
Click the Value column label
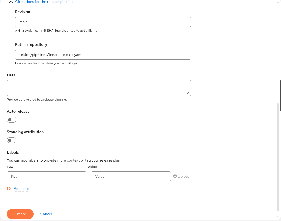pos(92,167)
